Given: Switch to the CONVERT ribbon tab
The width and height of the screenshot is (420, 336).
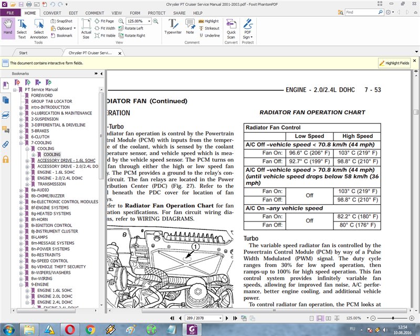Looking at the screenshot, I should pyautogui.click(x=52, y=13).
